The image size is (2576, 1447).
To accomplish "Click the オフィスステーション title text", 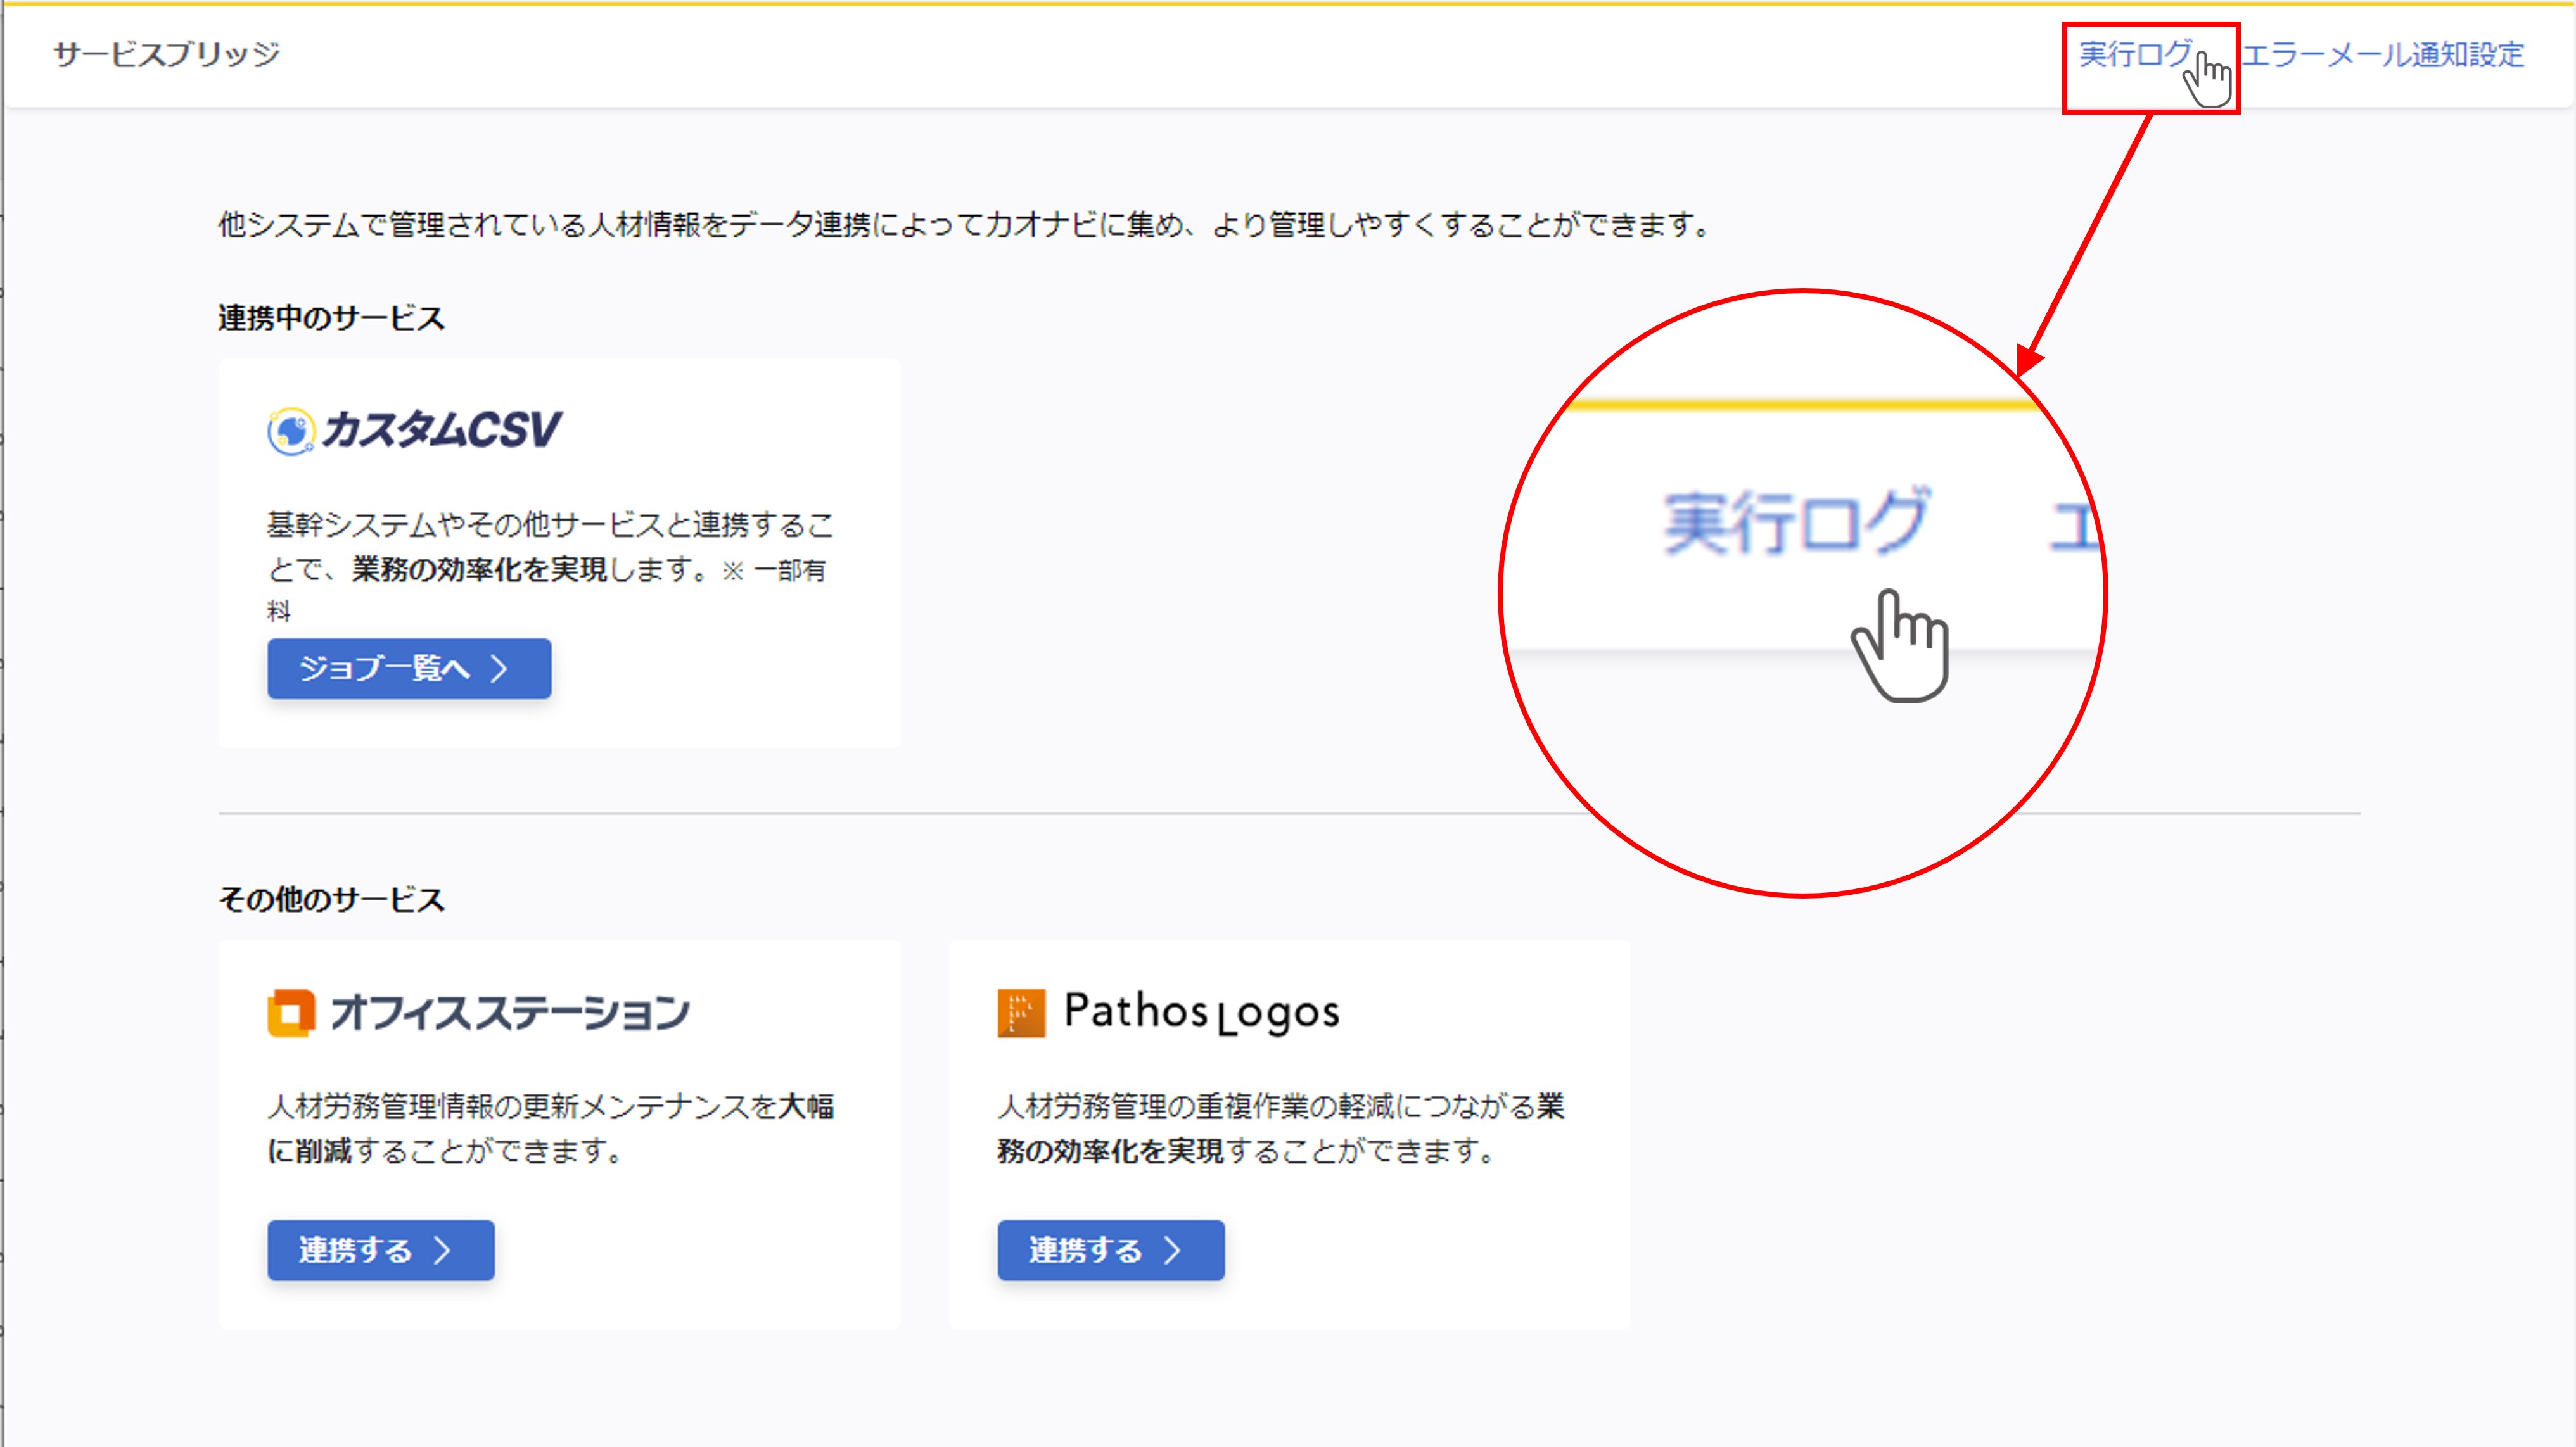I will click(510, 1013).
